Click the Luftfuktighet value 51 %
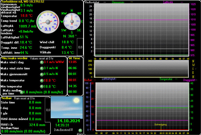Screen dimensions: 201x135 coord(24,37)
